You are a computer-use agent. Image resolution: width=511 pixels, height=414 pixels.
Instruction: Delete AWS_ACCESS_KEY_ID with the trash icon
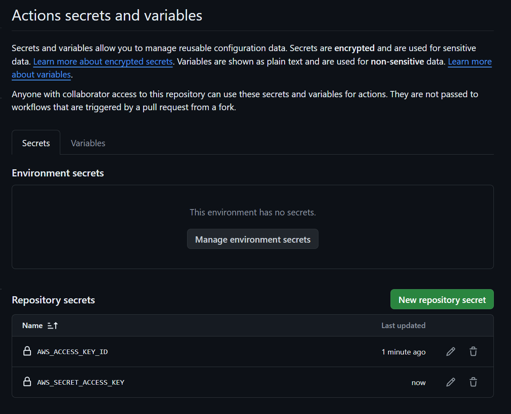click(x=473, y=352)
